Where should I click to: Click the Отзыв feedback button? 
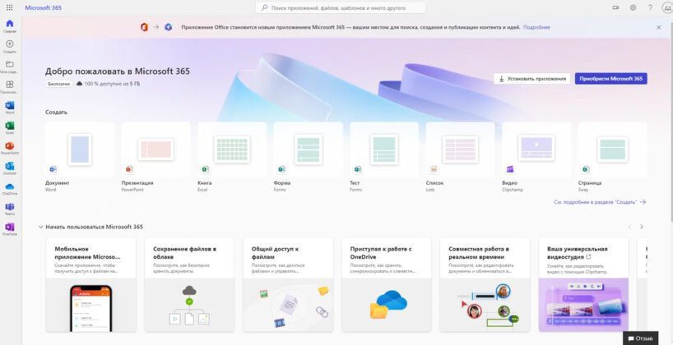[x=640, y=338]
